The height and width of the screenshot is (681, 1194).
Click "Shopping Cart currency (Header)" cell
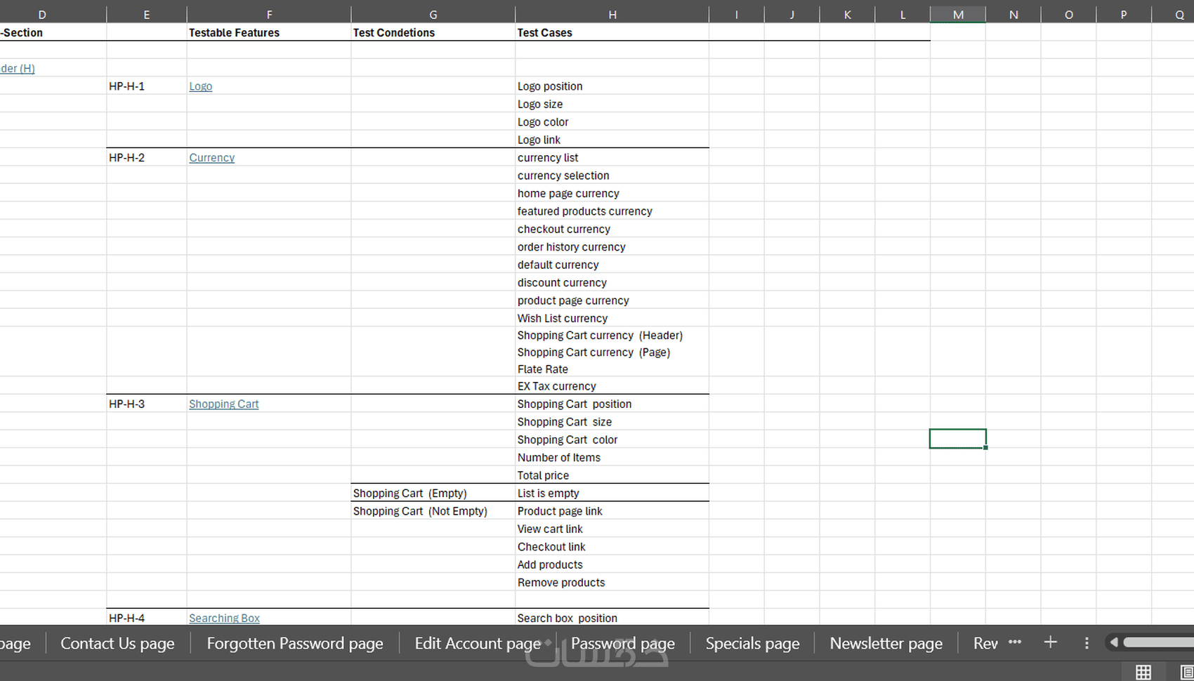pyautogui.click(x=612, y=336)
